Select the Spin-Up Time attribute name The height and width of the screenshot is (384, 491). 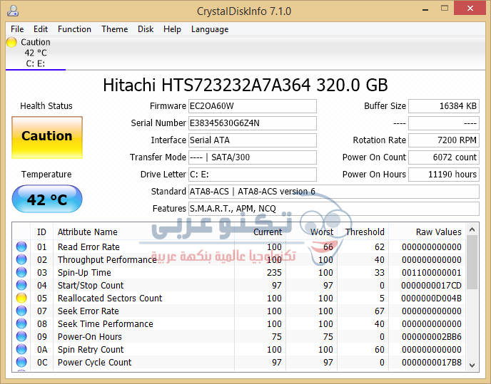(x=84, y=273)
